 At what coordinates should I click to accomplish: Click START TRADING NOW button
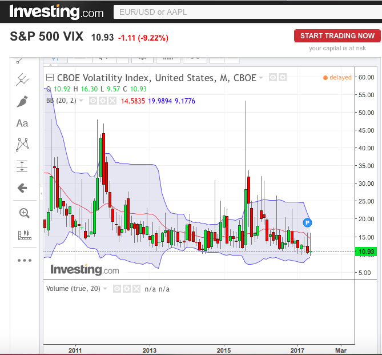point(337,36)
